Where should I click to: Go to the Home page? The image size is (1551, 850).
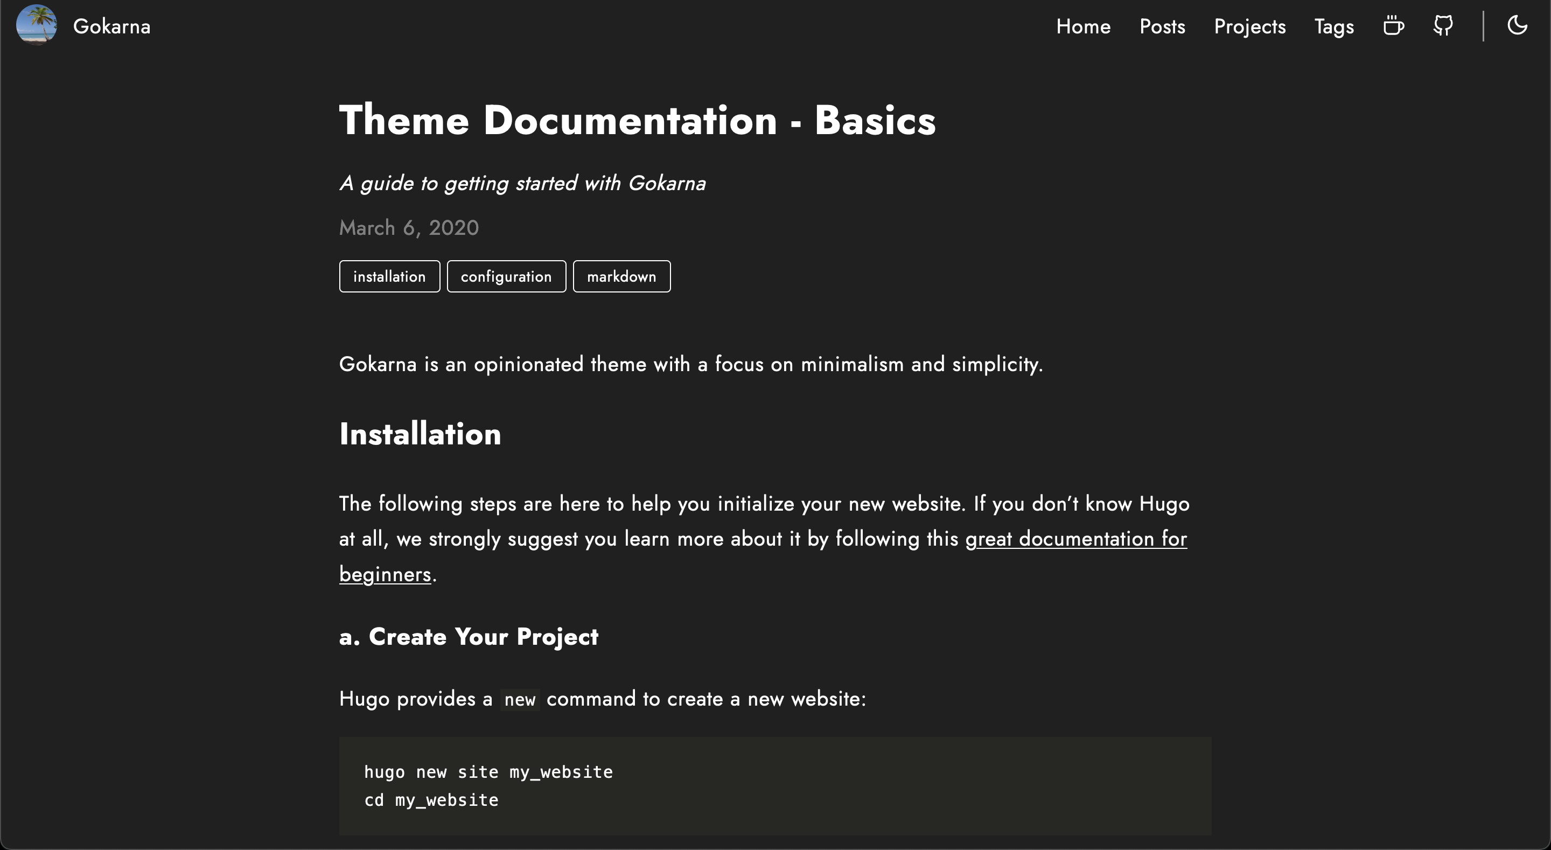pos(1083,26)
